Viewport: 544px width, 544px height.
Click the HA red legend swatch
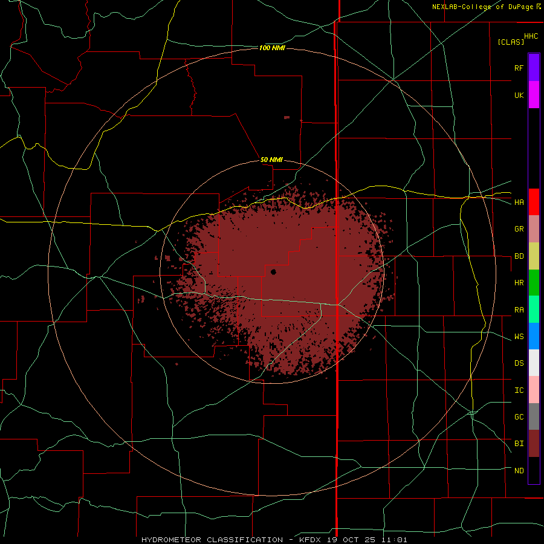tap(534, 202)
